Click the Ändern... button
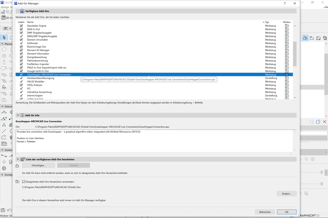Viewport: 328px width, 218px height. pyautogui.click(x=287, y=193)
